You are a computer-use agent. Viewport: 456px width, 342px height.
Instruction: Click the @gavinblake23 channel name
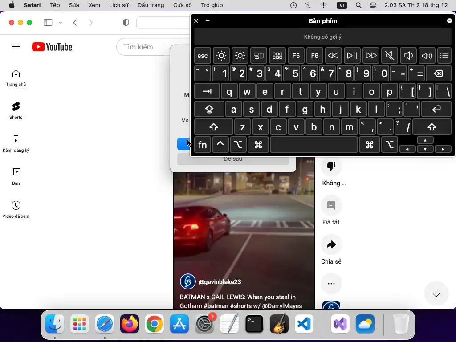220,282
